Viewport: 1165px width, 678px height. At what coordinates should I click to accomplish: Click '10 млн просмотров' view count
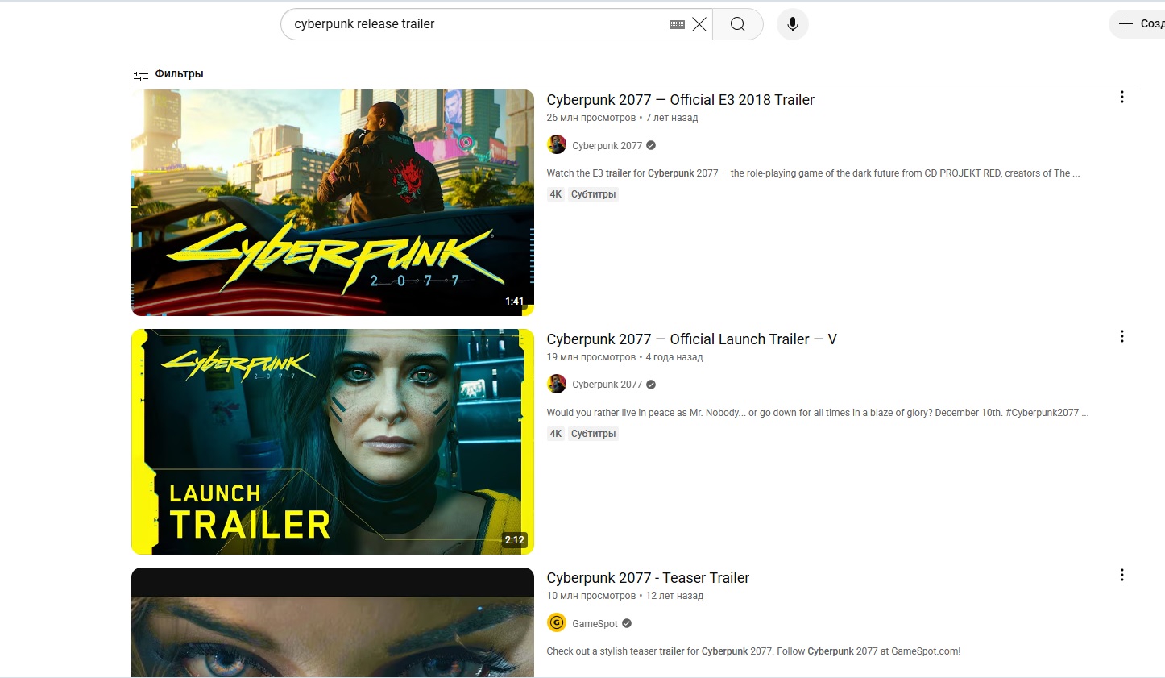[x=591, y=596]
